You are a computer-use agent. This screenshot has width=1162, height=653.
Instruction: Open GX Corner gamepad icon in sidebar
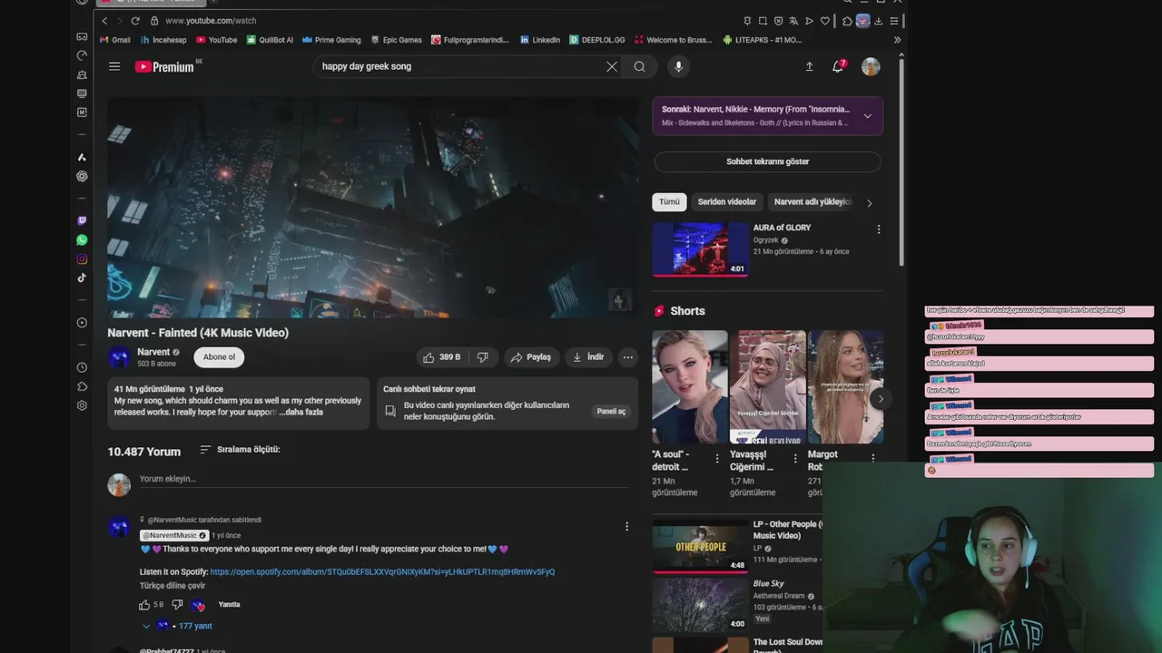[82, 37]
